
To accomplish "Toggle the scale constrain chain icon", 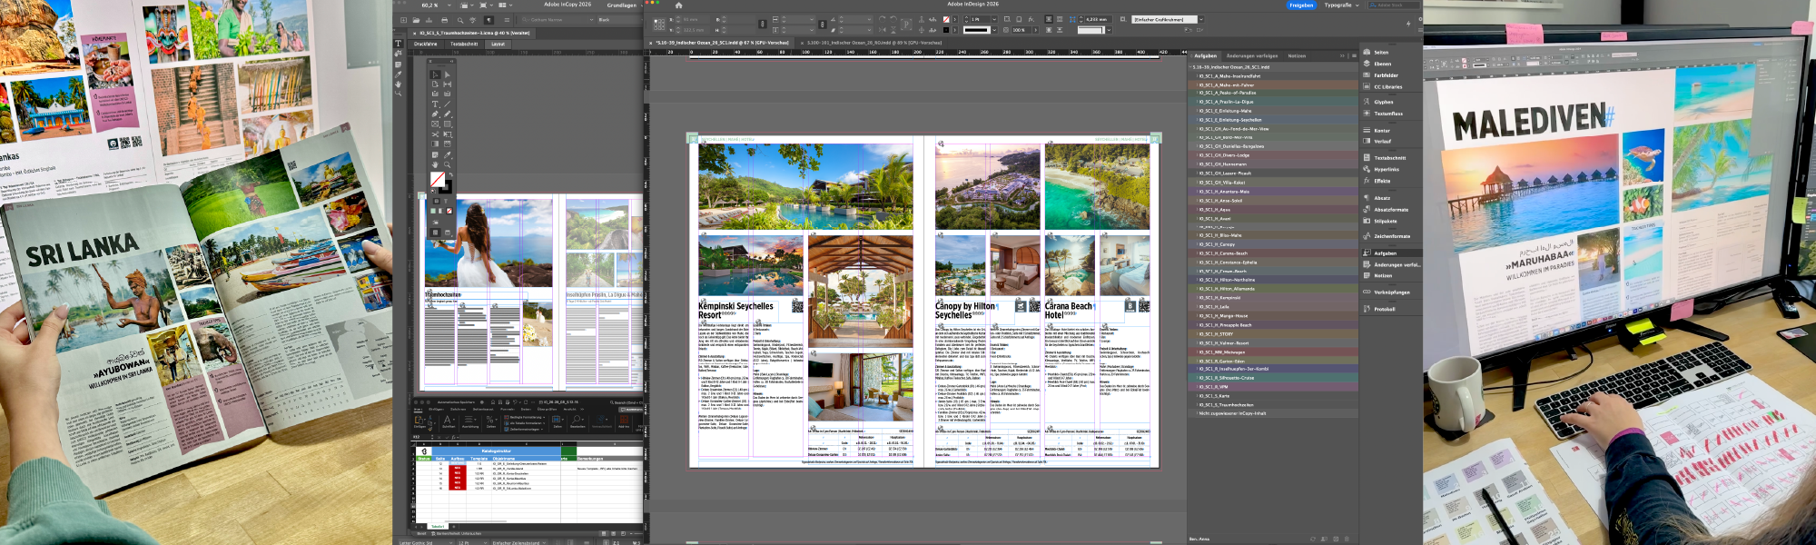I will (823, 25).
